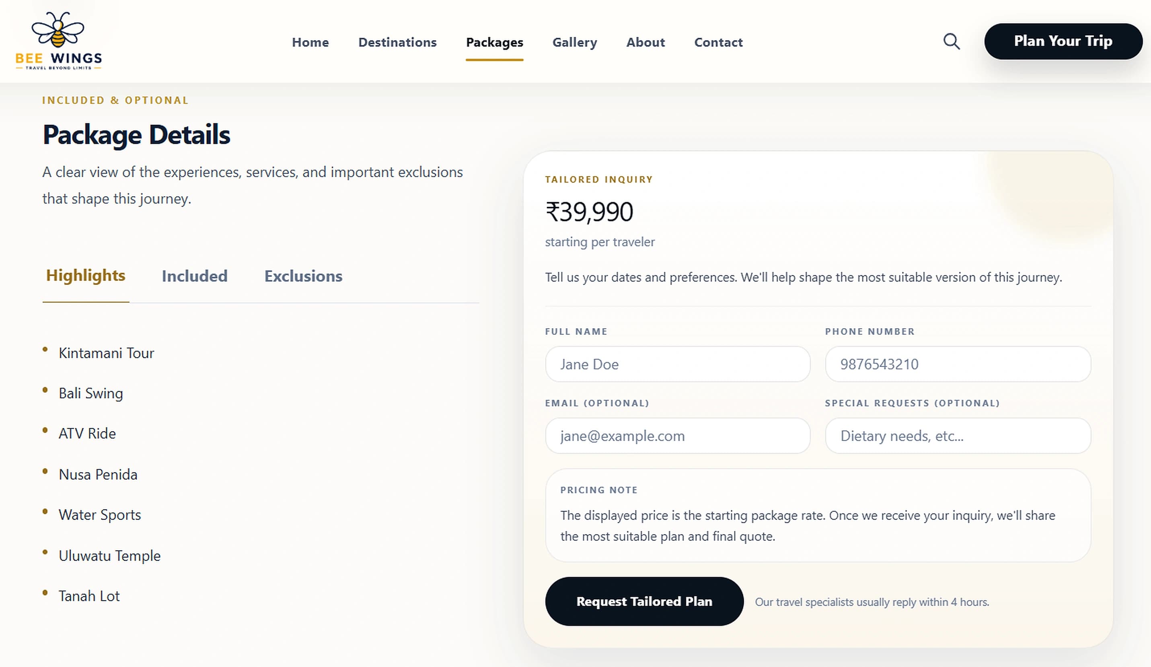
Task: Select the Kintamani Tour highlight item
Action: click(x=107, y=353)
